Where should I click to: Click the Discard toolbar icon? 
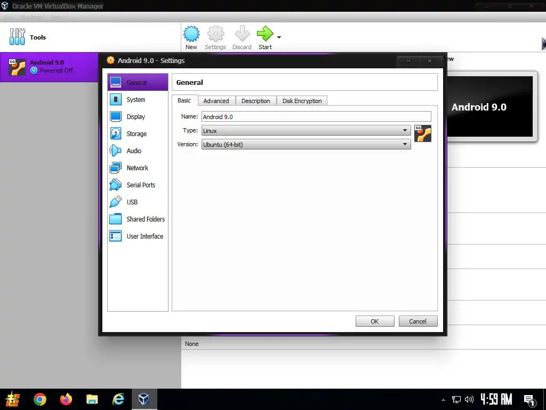pos(242,37)
